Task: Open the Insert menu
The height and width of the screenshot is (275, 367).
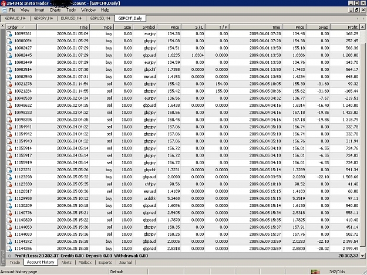Action: [x=39, y=10]
